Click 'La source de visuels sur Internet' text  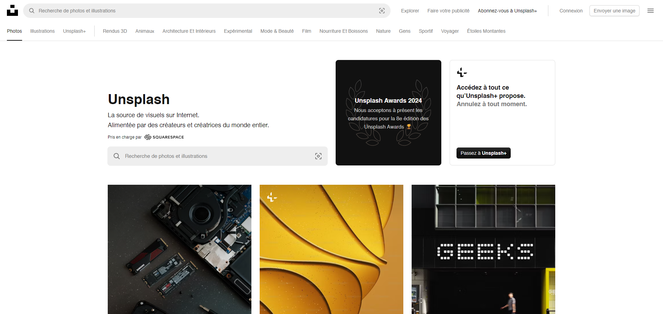(153, 115)
